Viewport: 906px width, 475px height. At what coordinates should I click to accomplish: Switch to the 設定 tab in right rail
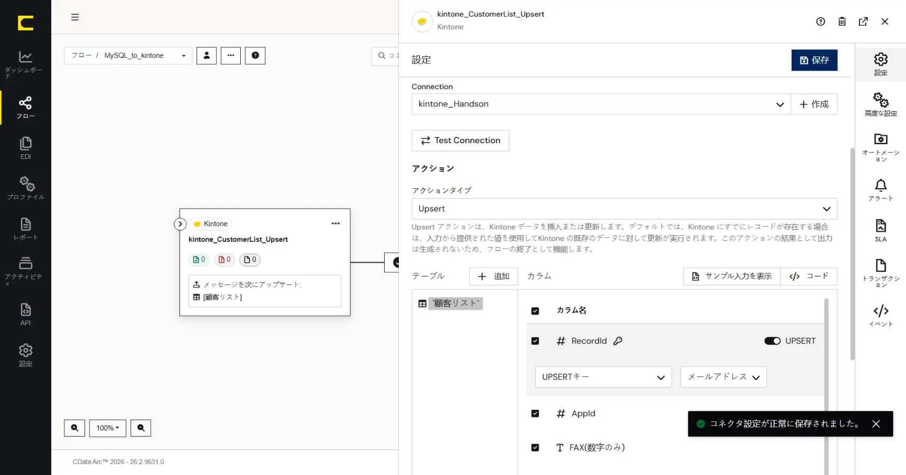point(881,64)
